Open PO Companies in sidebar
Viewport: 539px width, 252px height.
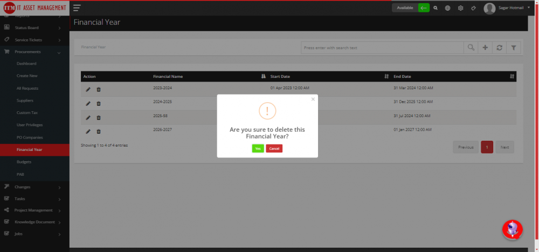[30, 138]
